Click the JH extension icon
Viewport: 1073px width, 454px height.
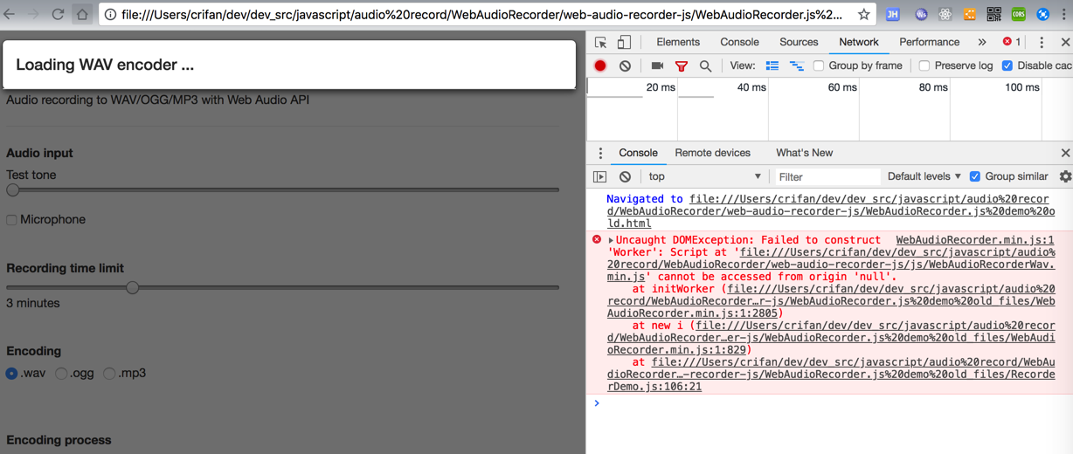(x=893, y=14)
